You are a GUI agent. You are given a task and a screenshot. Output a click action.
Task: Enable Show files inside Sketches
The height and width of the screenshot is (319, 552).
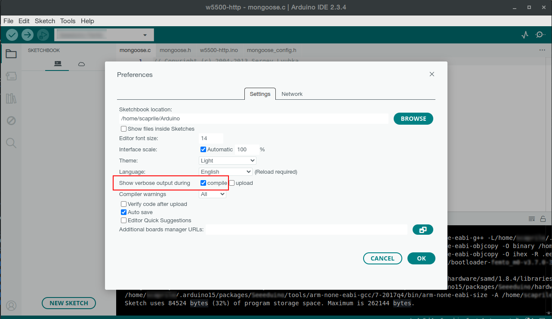123,129
